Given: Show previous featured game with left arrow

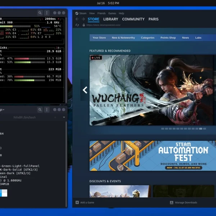Looking at the screenshot, I should pos(85,90).
